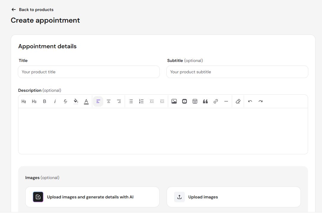Align description text to the left

click(x=98, y=101)
